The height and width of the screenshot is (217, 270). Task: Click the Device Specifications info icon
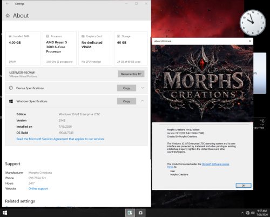(x=11, y=88)
